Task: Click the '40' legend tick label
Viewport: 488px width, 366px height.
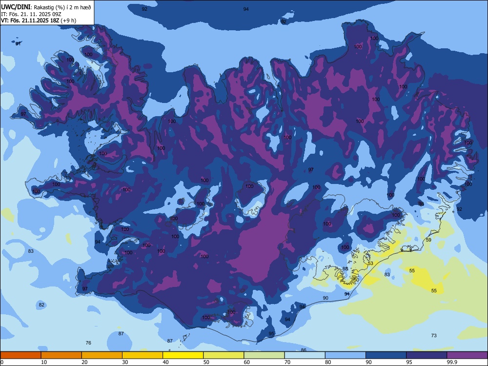Action: coord(165,362)
